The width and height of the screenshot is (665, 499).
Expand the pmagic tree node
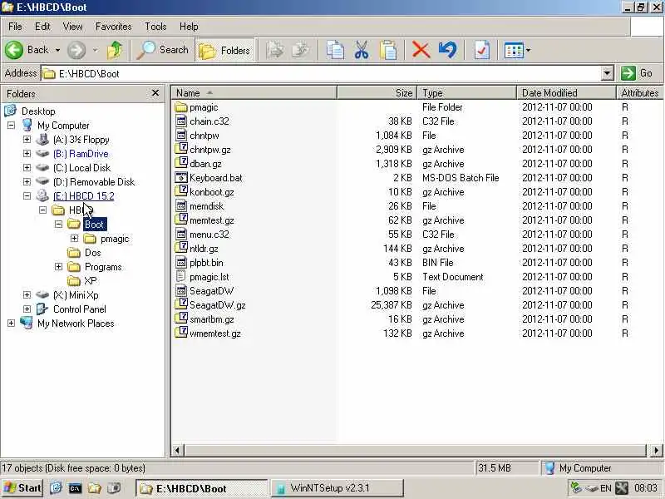coord(74,239)
